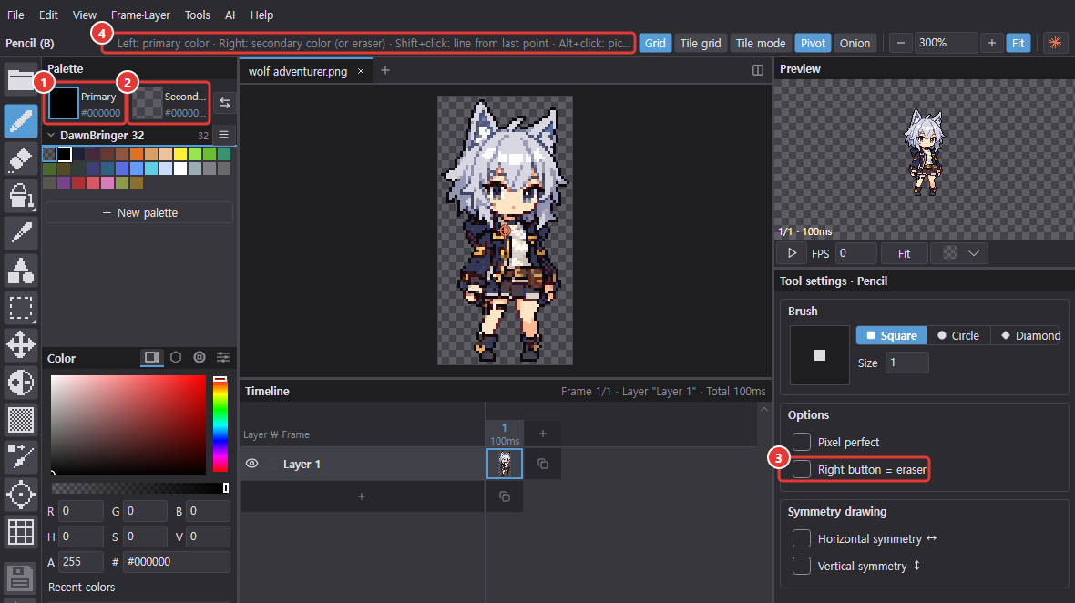Select the rectangular Marquee selection tool
This screenshot has height=603, width=1075.
tap(21, 308)
